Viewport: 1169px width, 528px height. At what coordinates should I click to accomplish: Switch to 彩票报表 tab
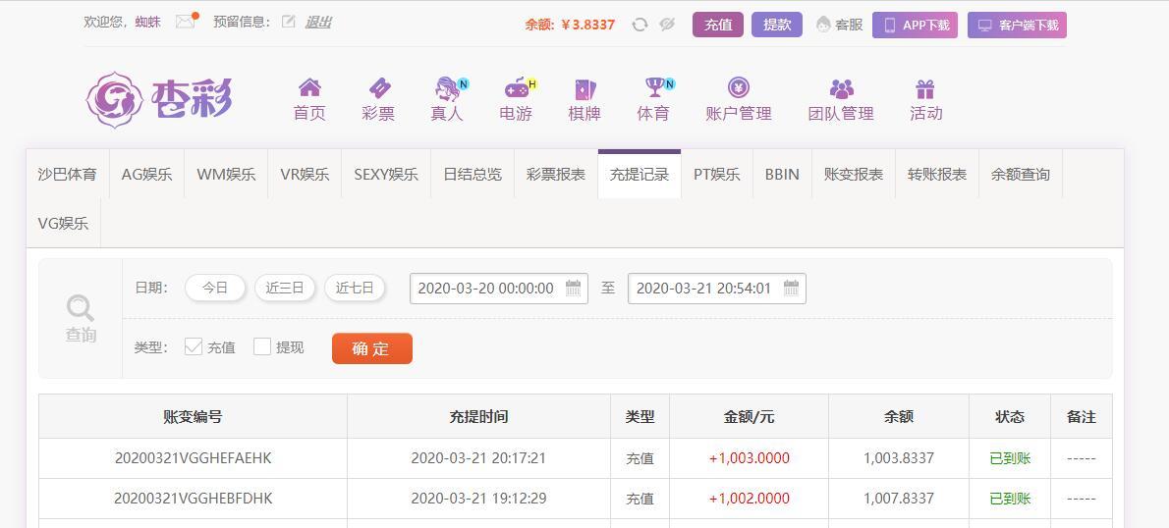[x=556, y=175]
